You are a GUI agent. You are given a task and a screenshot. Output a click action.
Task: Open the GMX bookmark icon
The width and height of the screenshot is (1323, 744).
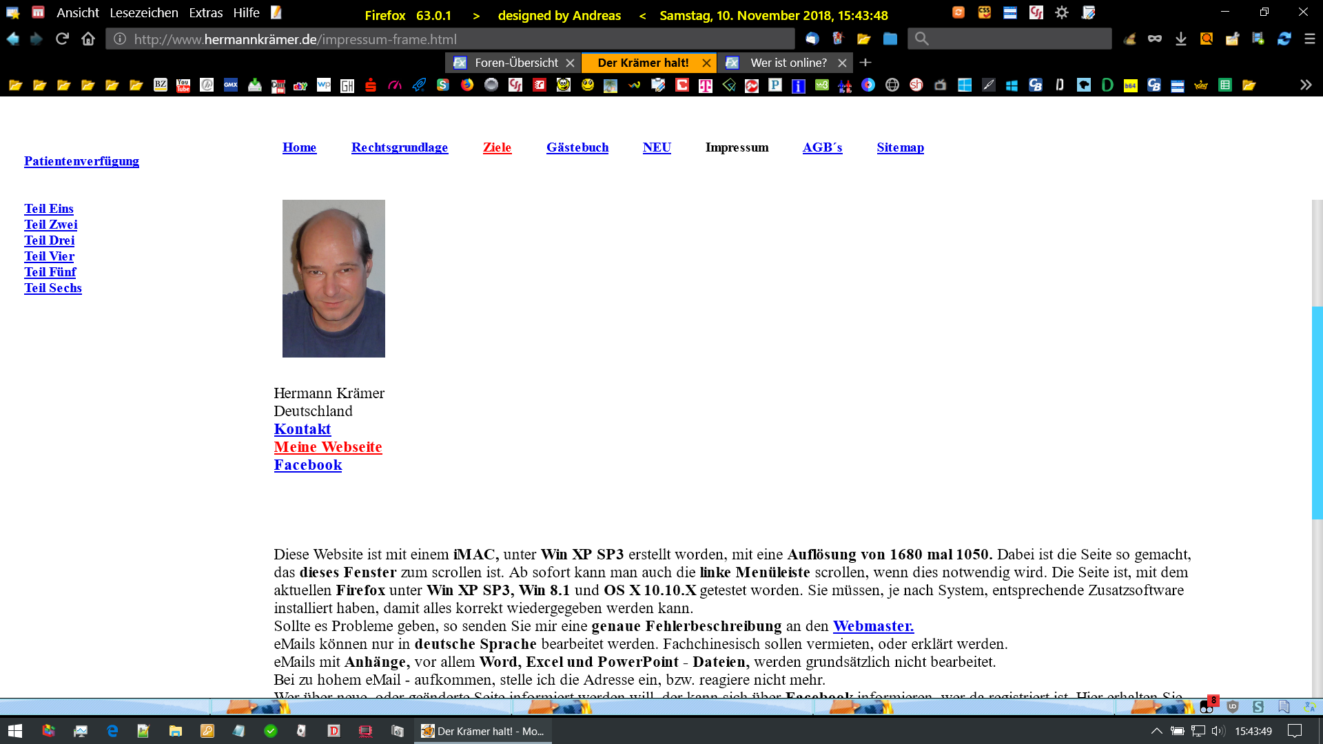(231, 85)
